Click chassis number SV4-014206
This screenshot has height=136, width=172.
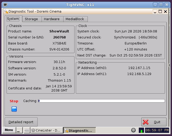[x=59, y=49]
